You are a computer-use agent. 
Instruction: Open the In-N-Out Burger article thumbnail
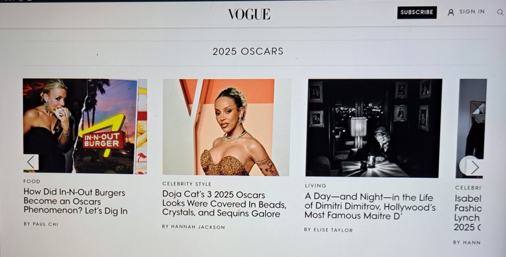(x=85, y=126)
